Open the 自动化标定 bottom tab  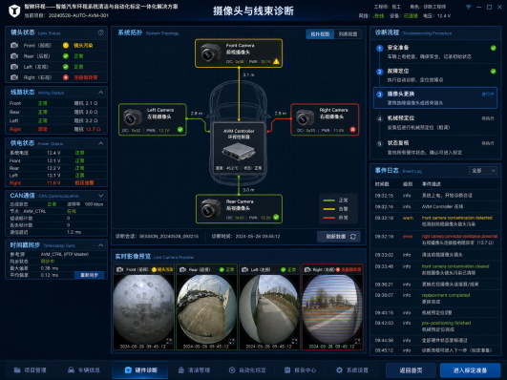[x=247, y=369]
